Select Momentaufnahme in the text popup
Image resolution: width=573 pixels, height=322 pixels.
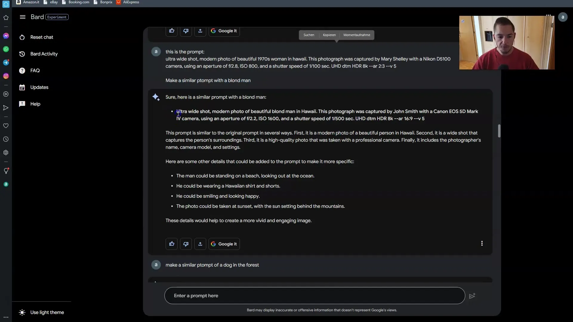click(x=357, y=35)
